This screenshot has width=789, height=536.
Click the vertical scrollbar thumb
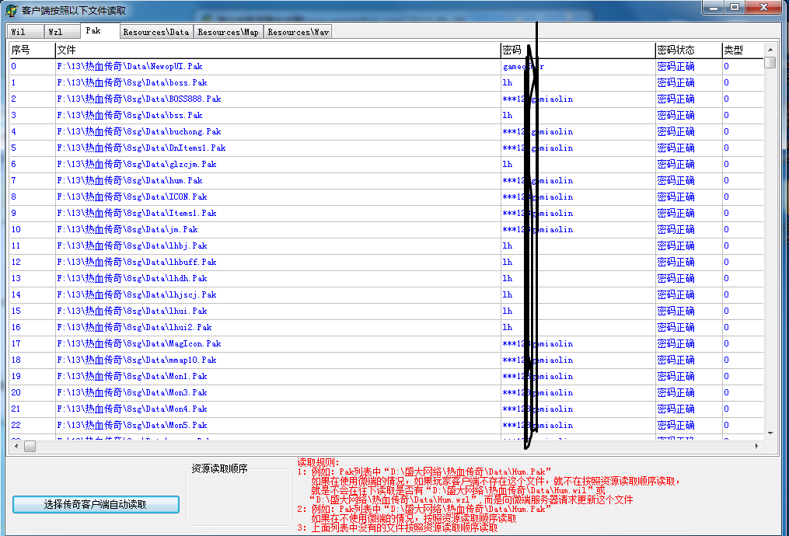click(x=770, y=62)
